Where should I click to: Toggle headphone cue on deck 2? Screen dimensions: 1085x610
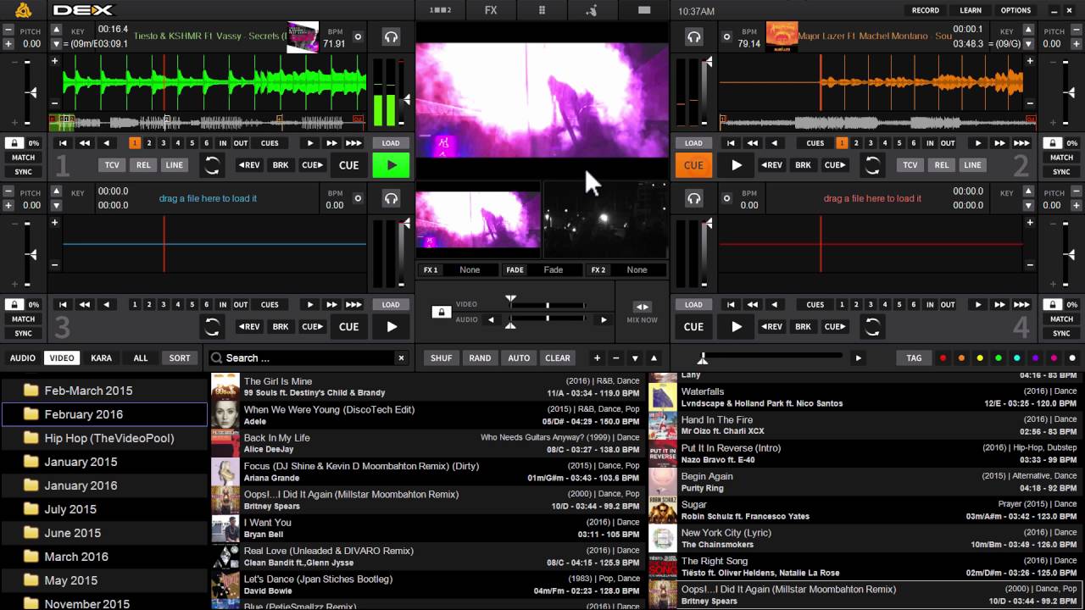click(x=694, y=37)
